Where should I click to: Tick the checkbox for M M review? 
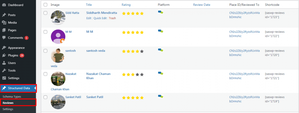[x=45, y=32]
